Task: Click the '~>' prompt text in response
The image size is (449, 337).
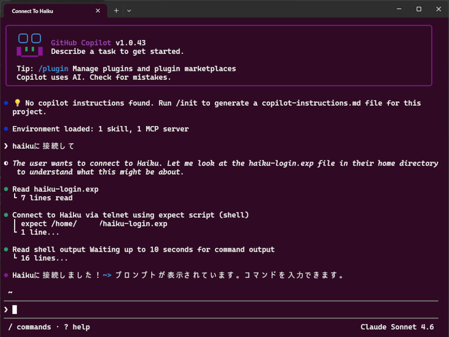Action: point(107,276)
